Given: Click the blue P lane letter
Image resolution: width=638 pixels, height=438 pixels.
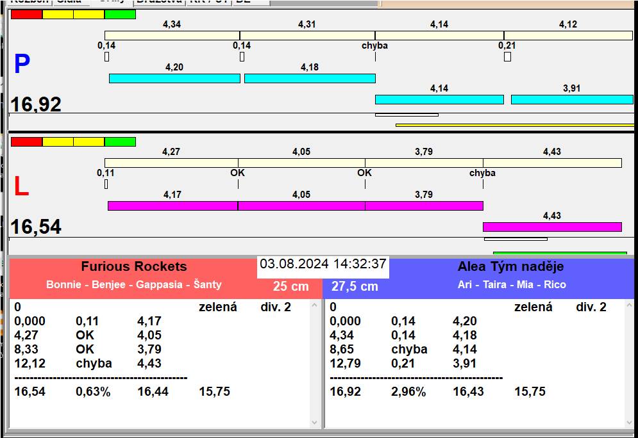Looking at the screenshot, I should (22, 64).
